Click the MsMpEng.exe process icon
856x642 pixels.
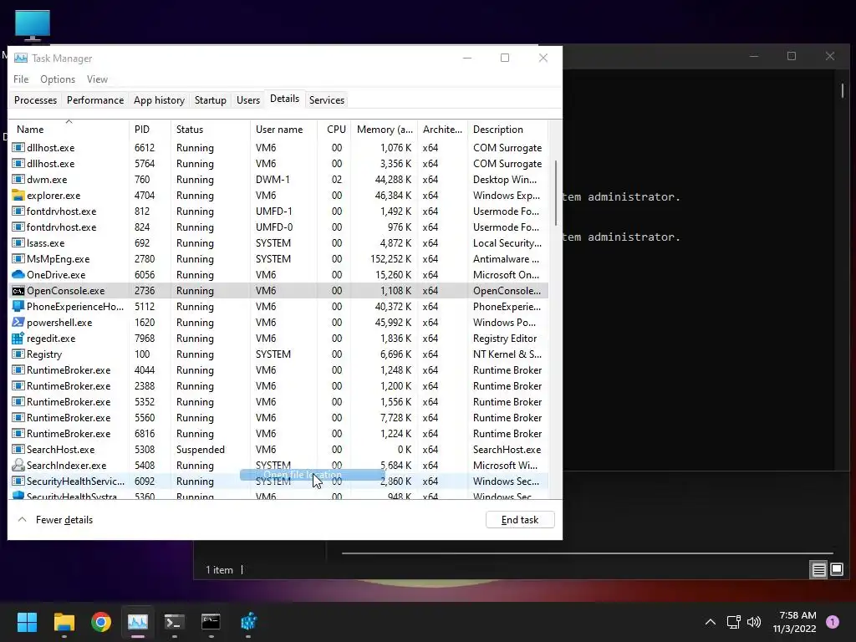[x=18, y=259]
